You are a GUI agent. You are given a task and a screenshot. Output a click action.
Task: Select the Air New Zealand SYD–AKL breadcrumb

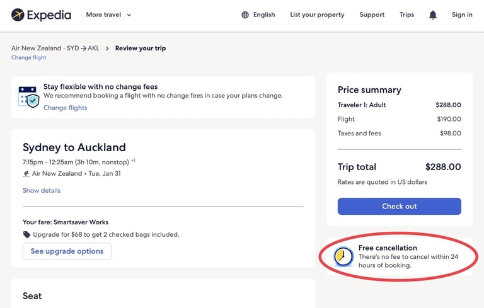(55, 48)
